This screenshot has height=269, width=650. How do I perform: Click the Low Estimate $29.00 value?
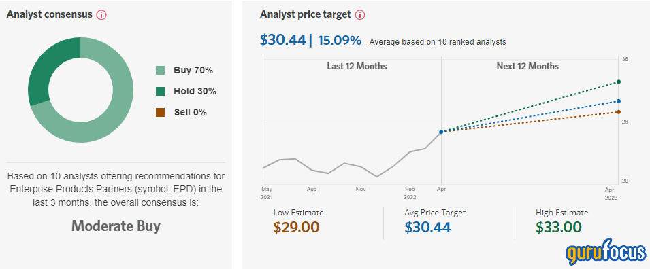click(x=296, y=227)
